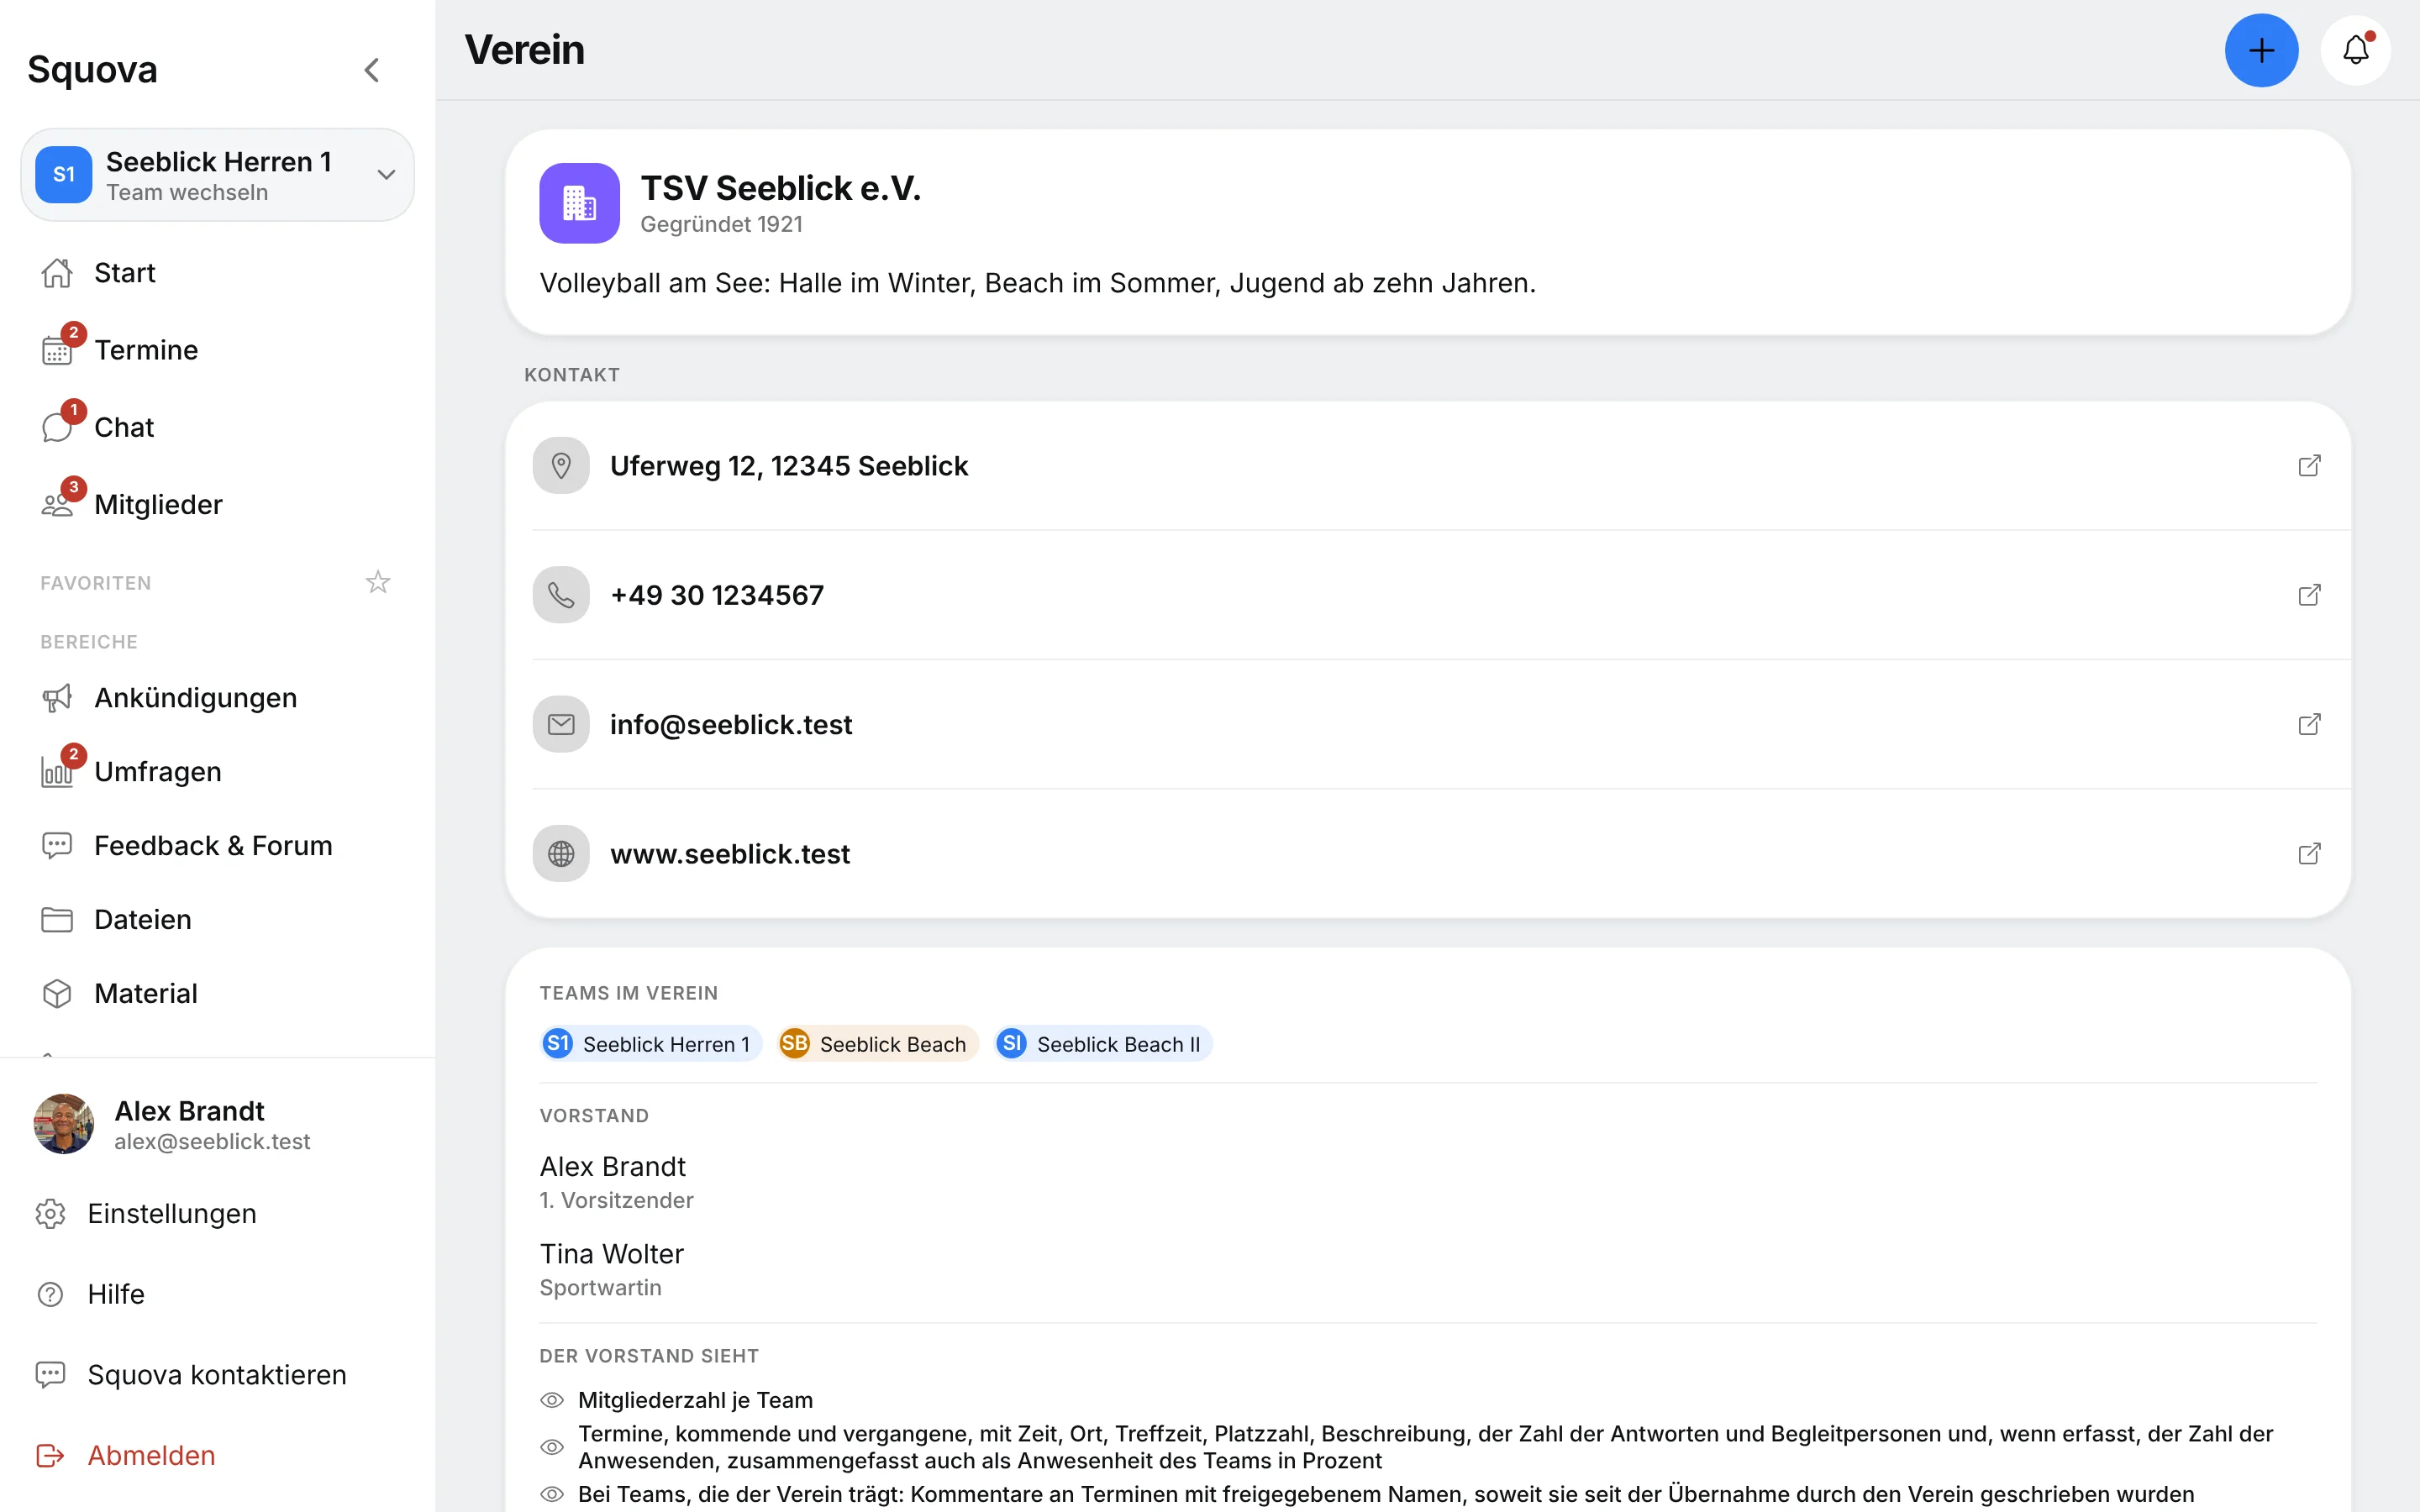
Task: Open Alex Brandt profile name
Action: point(189,1111)
